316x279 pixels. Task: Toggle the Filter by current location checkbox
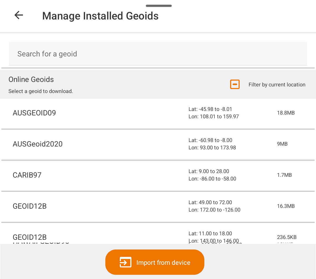coord(235,84)
